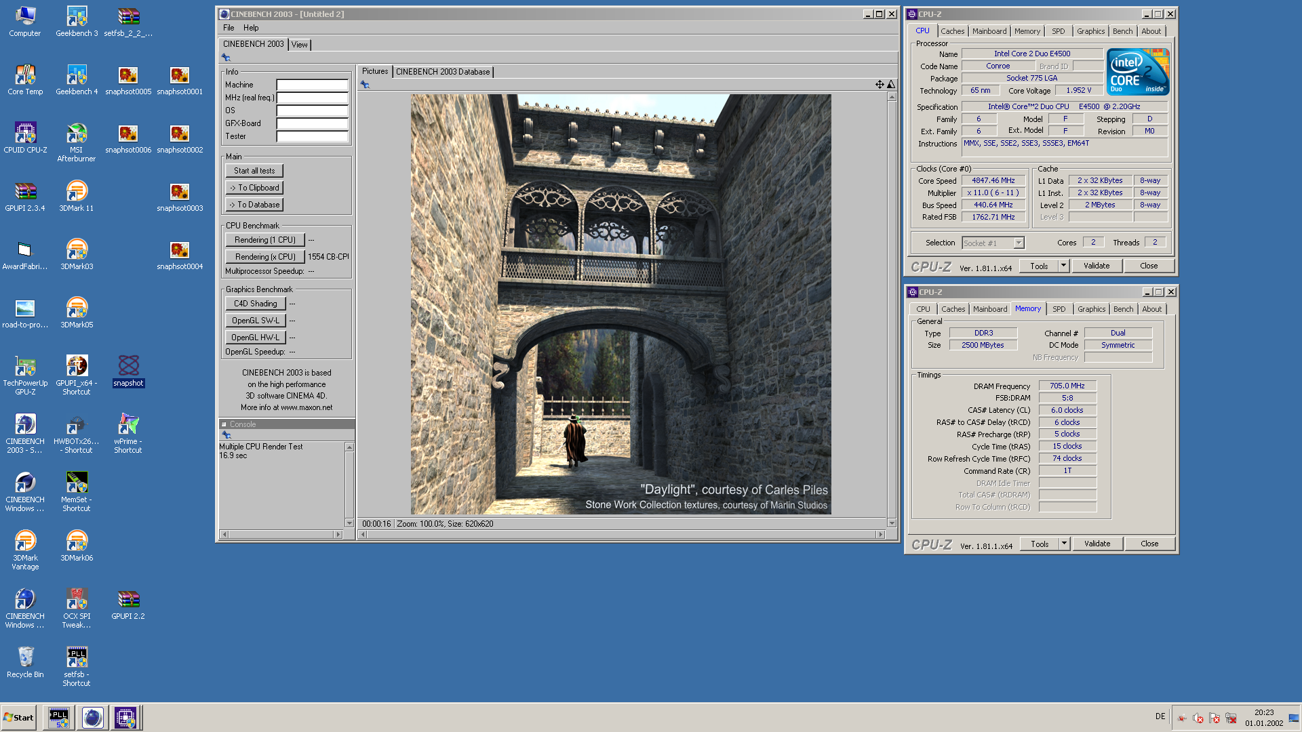
Task: Open the TechPowerUp GPU-Z icon
Action: point(25,375)
